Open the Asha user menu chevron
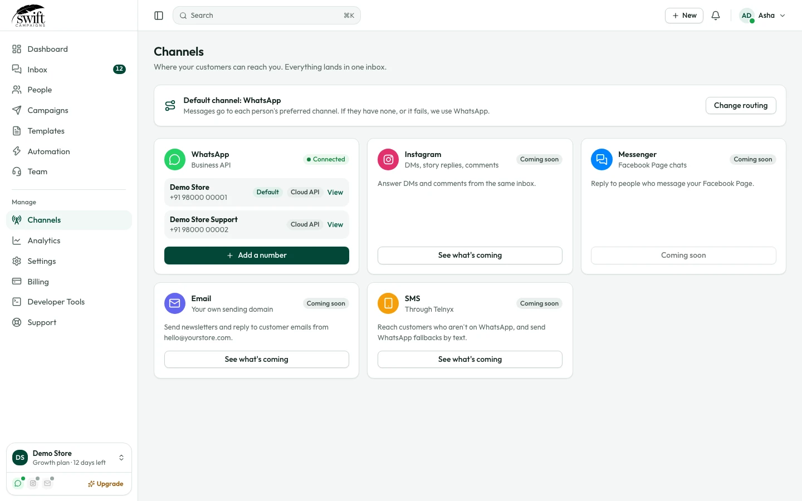Screen dimensions: 802x501 (783, 16)
